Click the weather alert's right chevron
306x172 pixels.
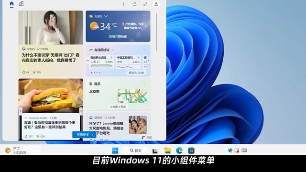(145, 26)
